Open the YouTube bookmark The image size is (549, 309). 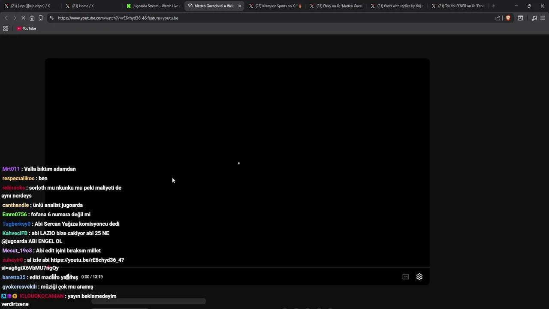(x=26, y=28)
